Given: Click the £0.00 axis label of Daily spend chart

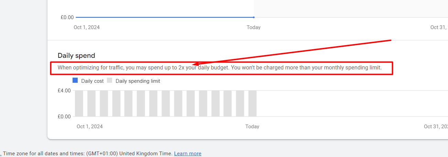Looking at the screenshot, I should tap(64, 117).
